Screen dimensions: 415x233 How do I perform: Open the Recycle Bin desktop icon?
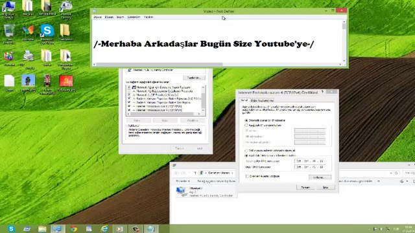tap(9, 30)
